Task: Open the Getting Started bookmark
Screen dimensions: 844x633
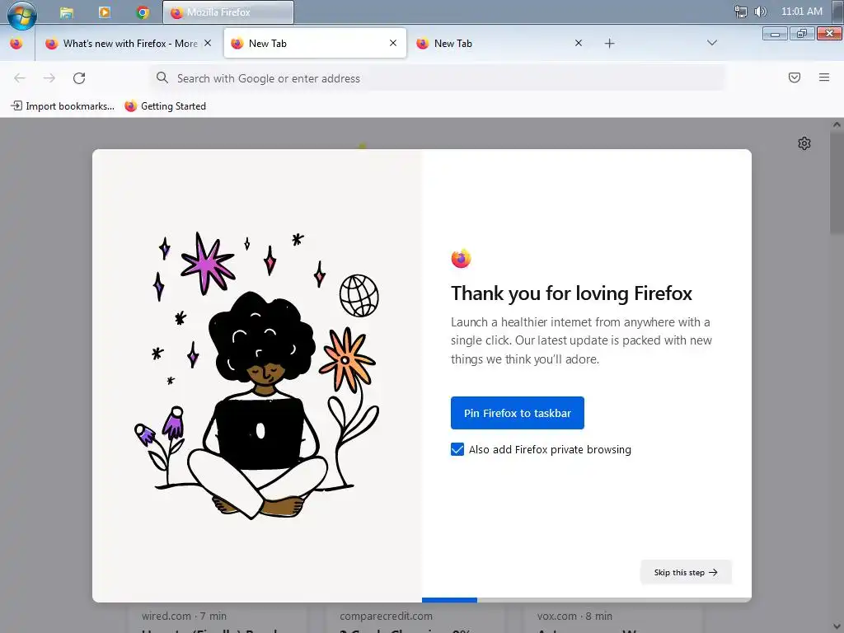Action: tap(165, 106)
